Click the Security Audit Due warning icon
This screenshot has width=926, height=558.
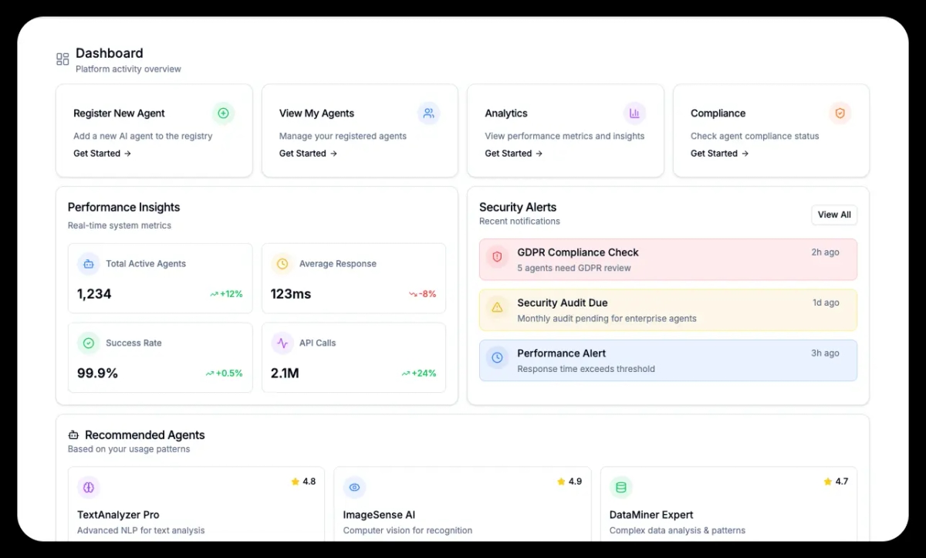(x=497, y=307)
